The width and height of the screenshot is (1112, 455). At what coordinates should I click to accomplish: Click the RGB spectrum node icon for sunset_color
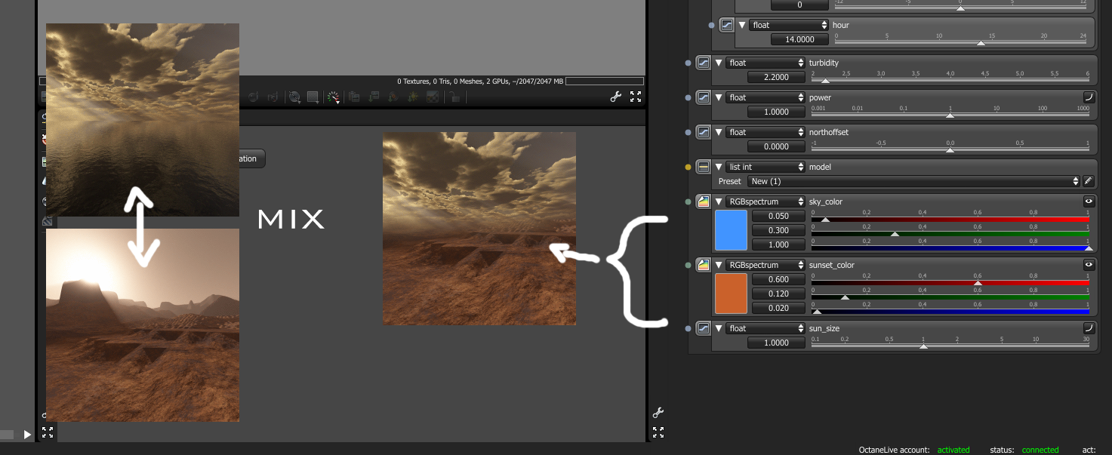coord(703,265)
